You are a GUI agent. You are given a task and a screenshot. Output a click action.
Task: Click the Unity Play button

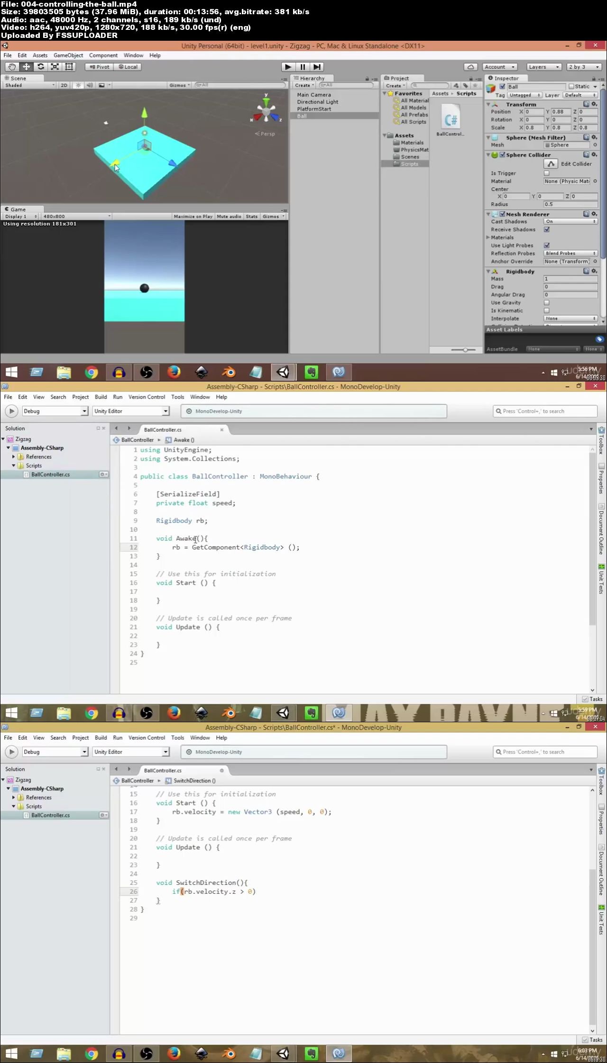288,67
